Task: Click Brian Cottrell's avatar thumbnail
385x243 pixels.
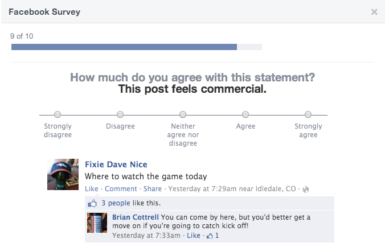Action: tap(97, 223)
